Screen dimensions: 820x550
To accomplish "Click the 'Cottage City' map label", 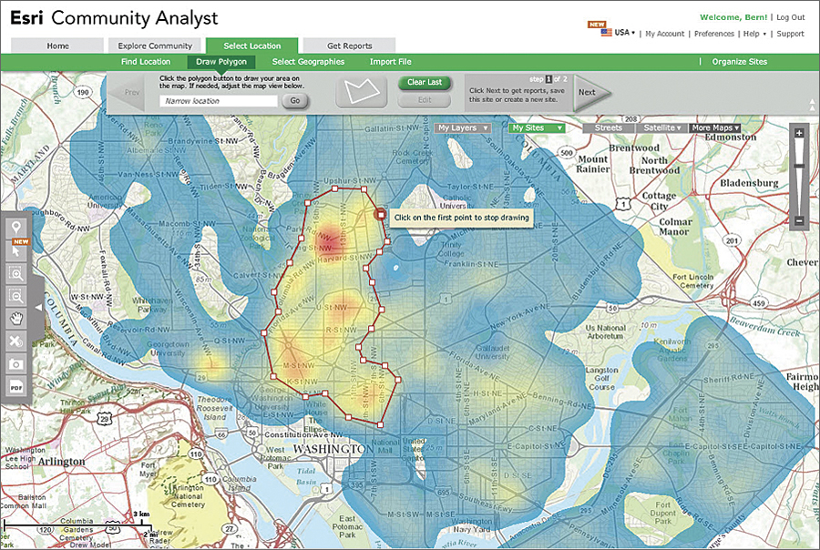I will (659, 200).
